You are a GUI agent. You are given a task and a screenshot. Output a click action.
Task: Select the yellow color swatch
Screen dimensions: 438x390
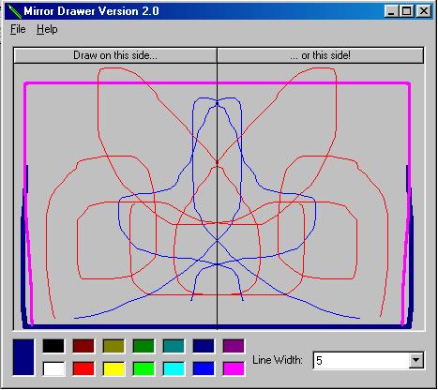point(113,368)
